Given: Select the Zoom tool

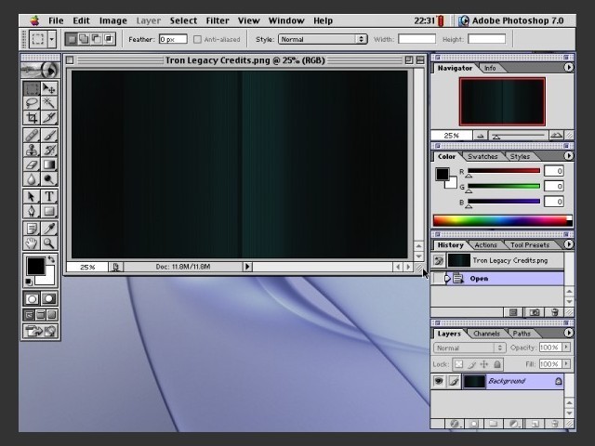Looking at the screenshot, I should pyautogui.click(x=49, y=243).
